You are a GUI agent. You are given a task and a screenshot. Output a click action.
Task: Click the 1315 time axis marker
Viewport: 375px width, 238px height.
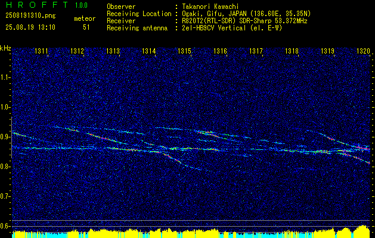click(x=185, y=51)
